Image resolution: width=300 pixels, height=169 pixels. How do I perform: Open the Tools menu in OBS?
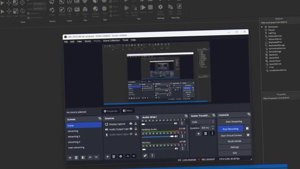click(125, 40)
